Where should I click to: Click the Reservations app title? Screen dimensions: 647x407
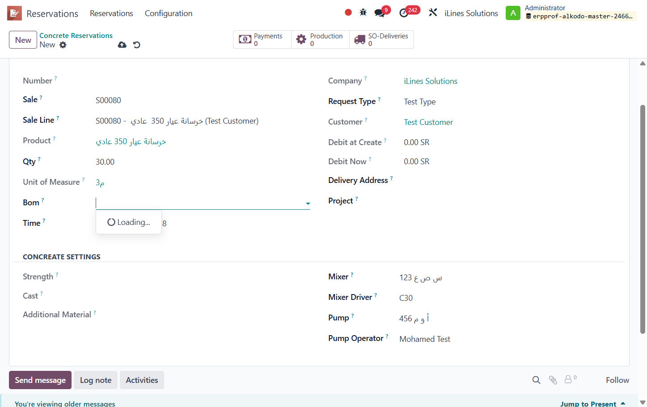click(52, 13)
